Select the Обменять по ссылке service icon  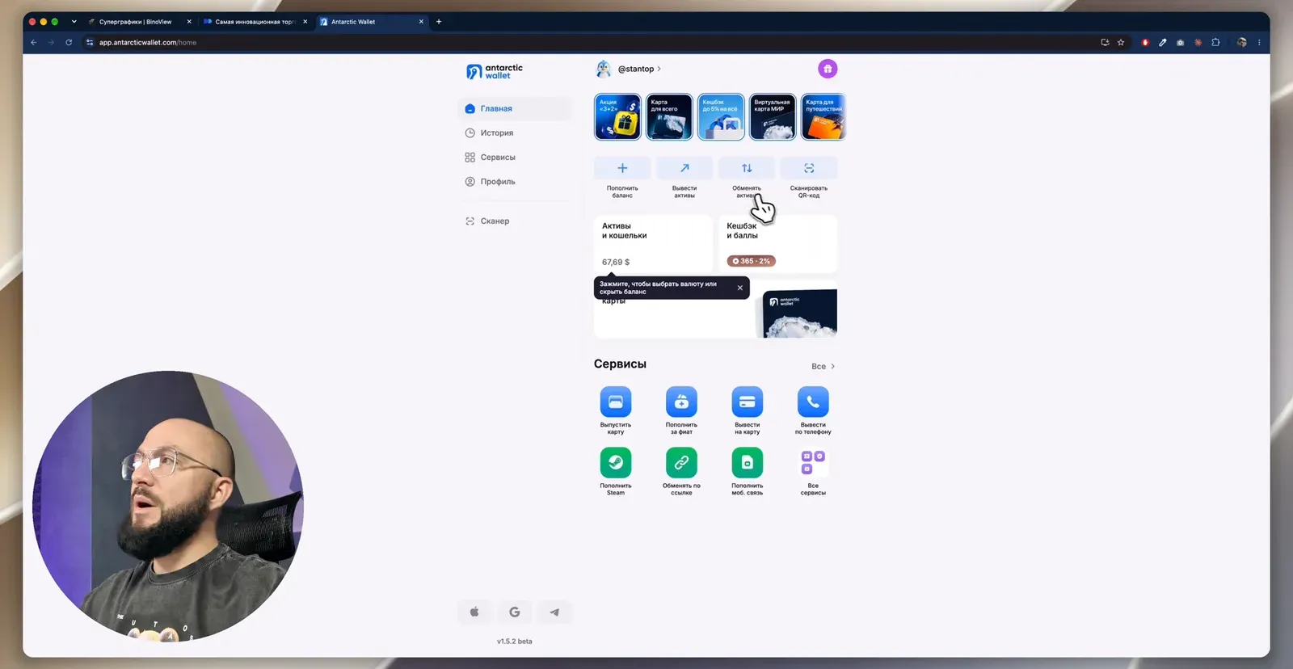[x=681, y=463]
